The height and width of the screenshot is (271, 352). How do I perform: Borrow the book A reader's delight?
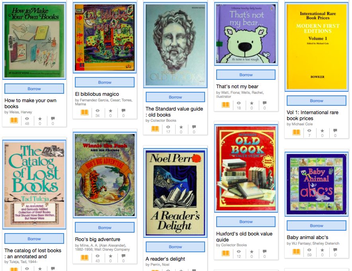[175, 247]
